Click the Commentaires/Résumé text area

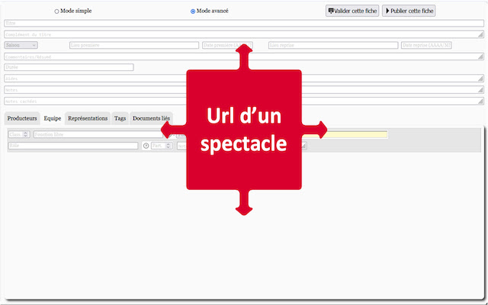click(244, 56)
